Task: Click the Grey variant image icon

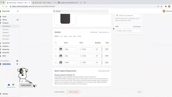Action: coord(61,49)
